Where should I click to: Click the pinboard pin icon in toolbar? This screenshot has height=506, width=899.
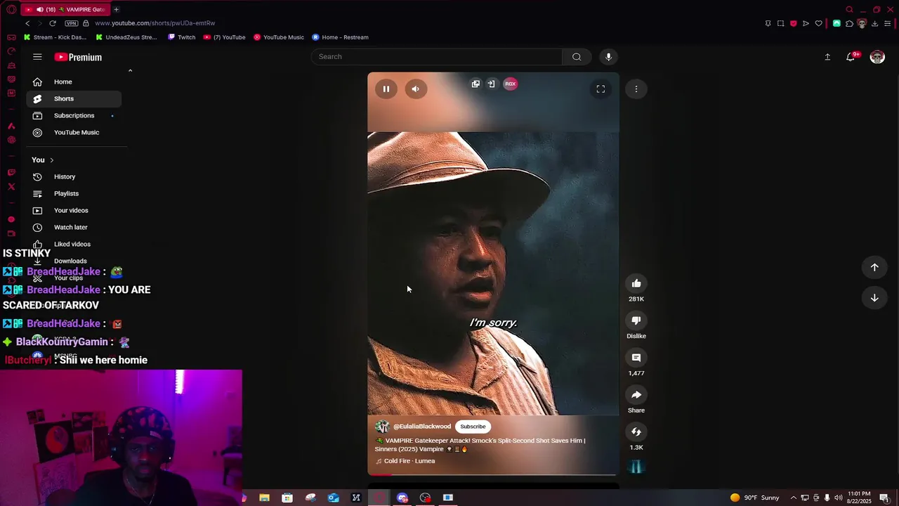[768, 23]
